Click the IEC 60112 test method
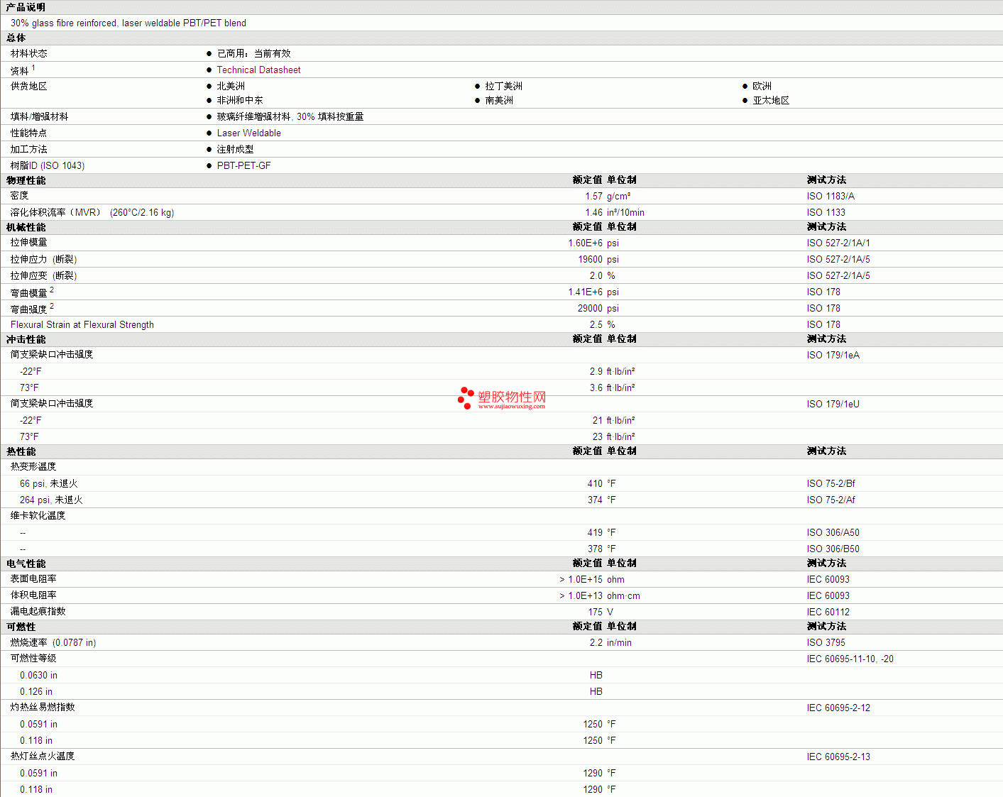Image resolution: width=1003 pixels, height=797 pixels. pos(828,612)
